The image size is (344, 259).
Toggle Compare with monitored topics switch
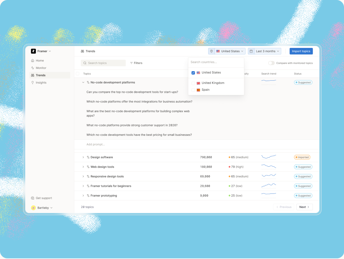271,63
